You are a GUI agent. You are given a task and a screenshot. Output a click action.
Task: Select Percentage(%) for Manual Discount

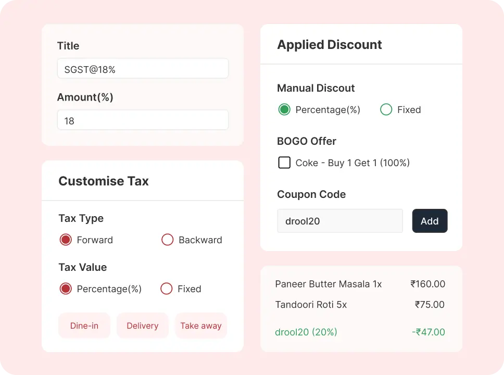[284, 109]
